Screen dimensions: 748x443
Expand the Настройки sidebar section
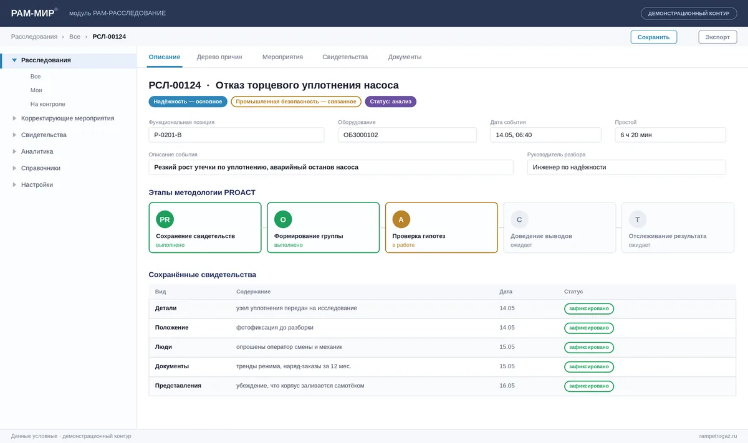14,184
